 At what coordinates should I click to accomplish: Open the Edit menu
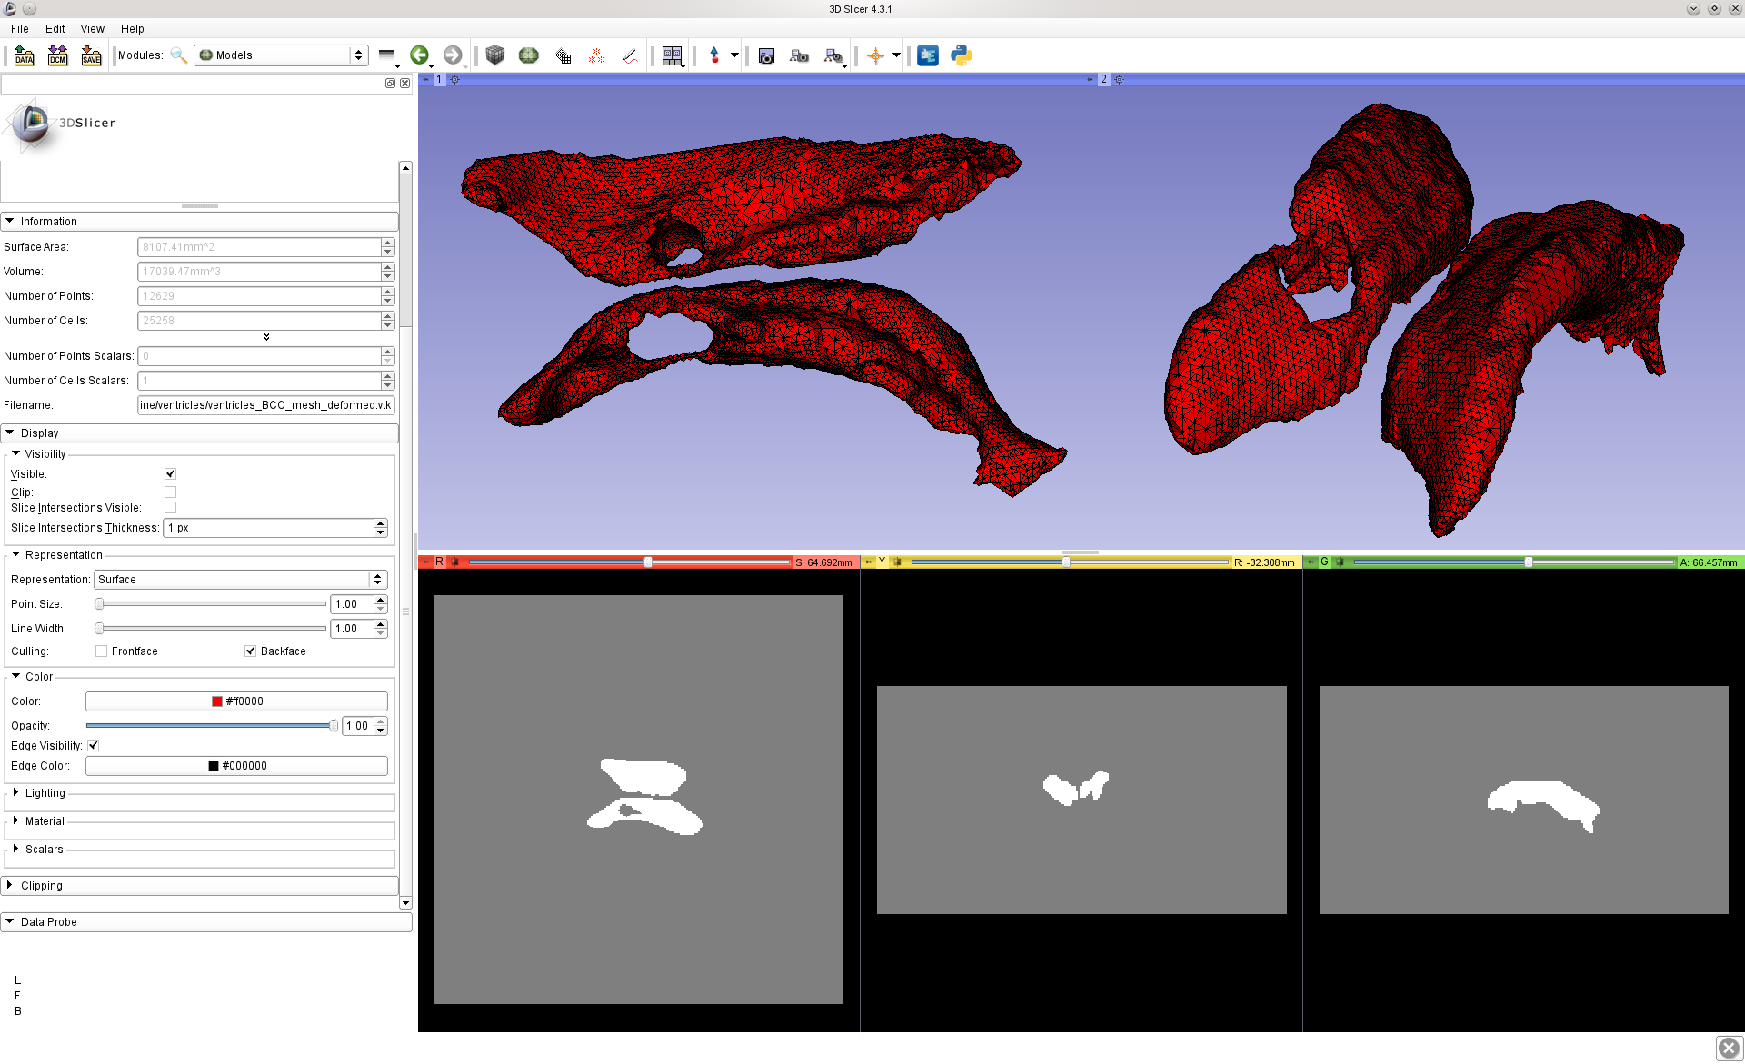point(55,29)
